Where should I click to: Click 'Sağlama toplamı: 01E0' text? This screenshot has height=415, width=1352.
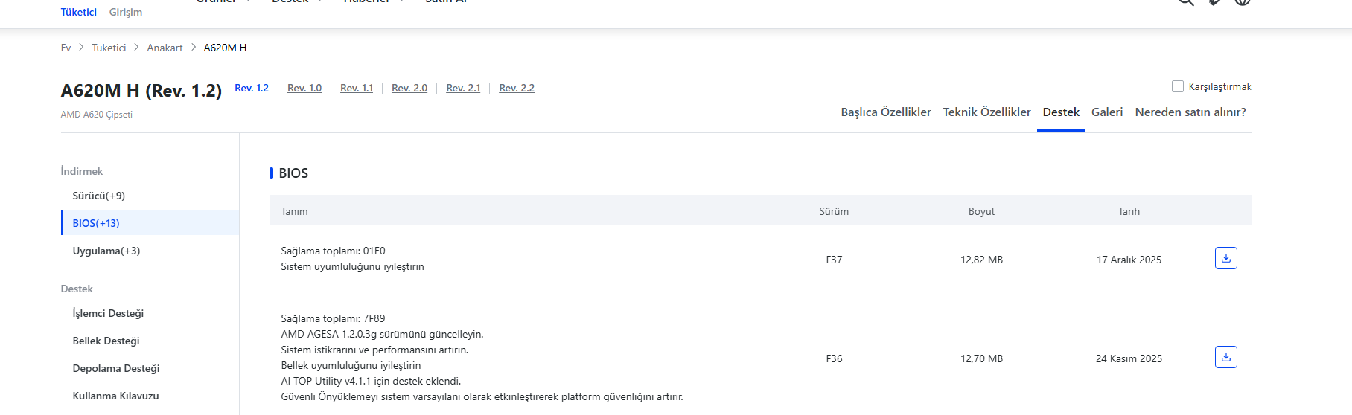pyautogui.click(x=333, y=251)
